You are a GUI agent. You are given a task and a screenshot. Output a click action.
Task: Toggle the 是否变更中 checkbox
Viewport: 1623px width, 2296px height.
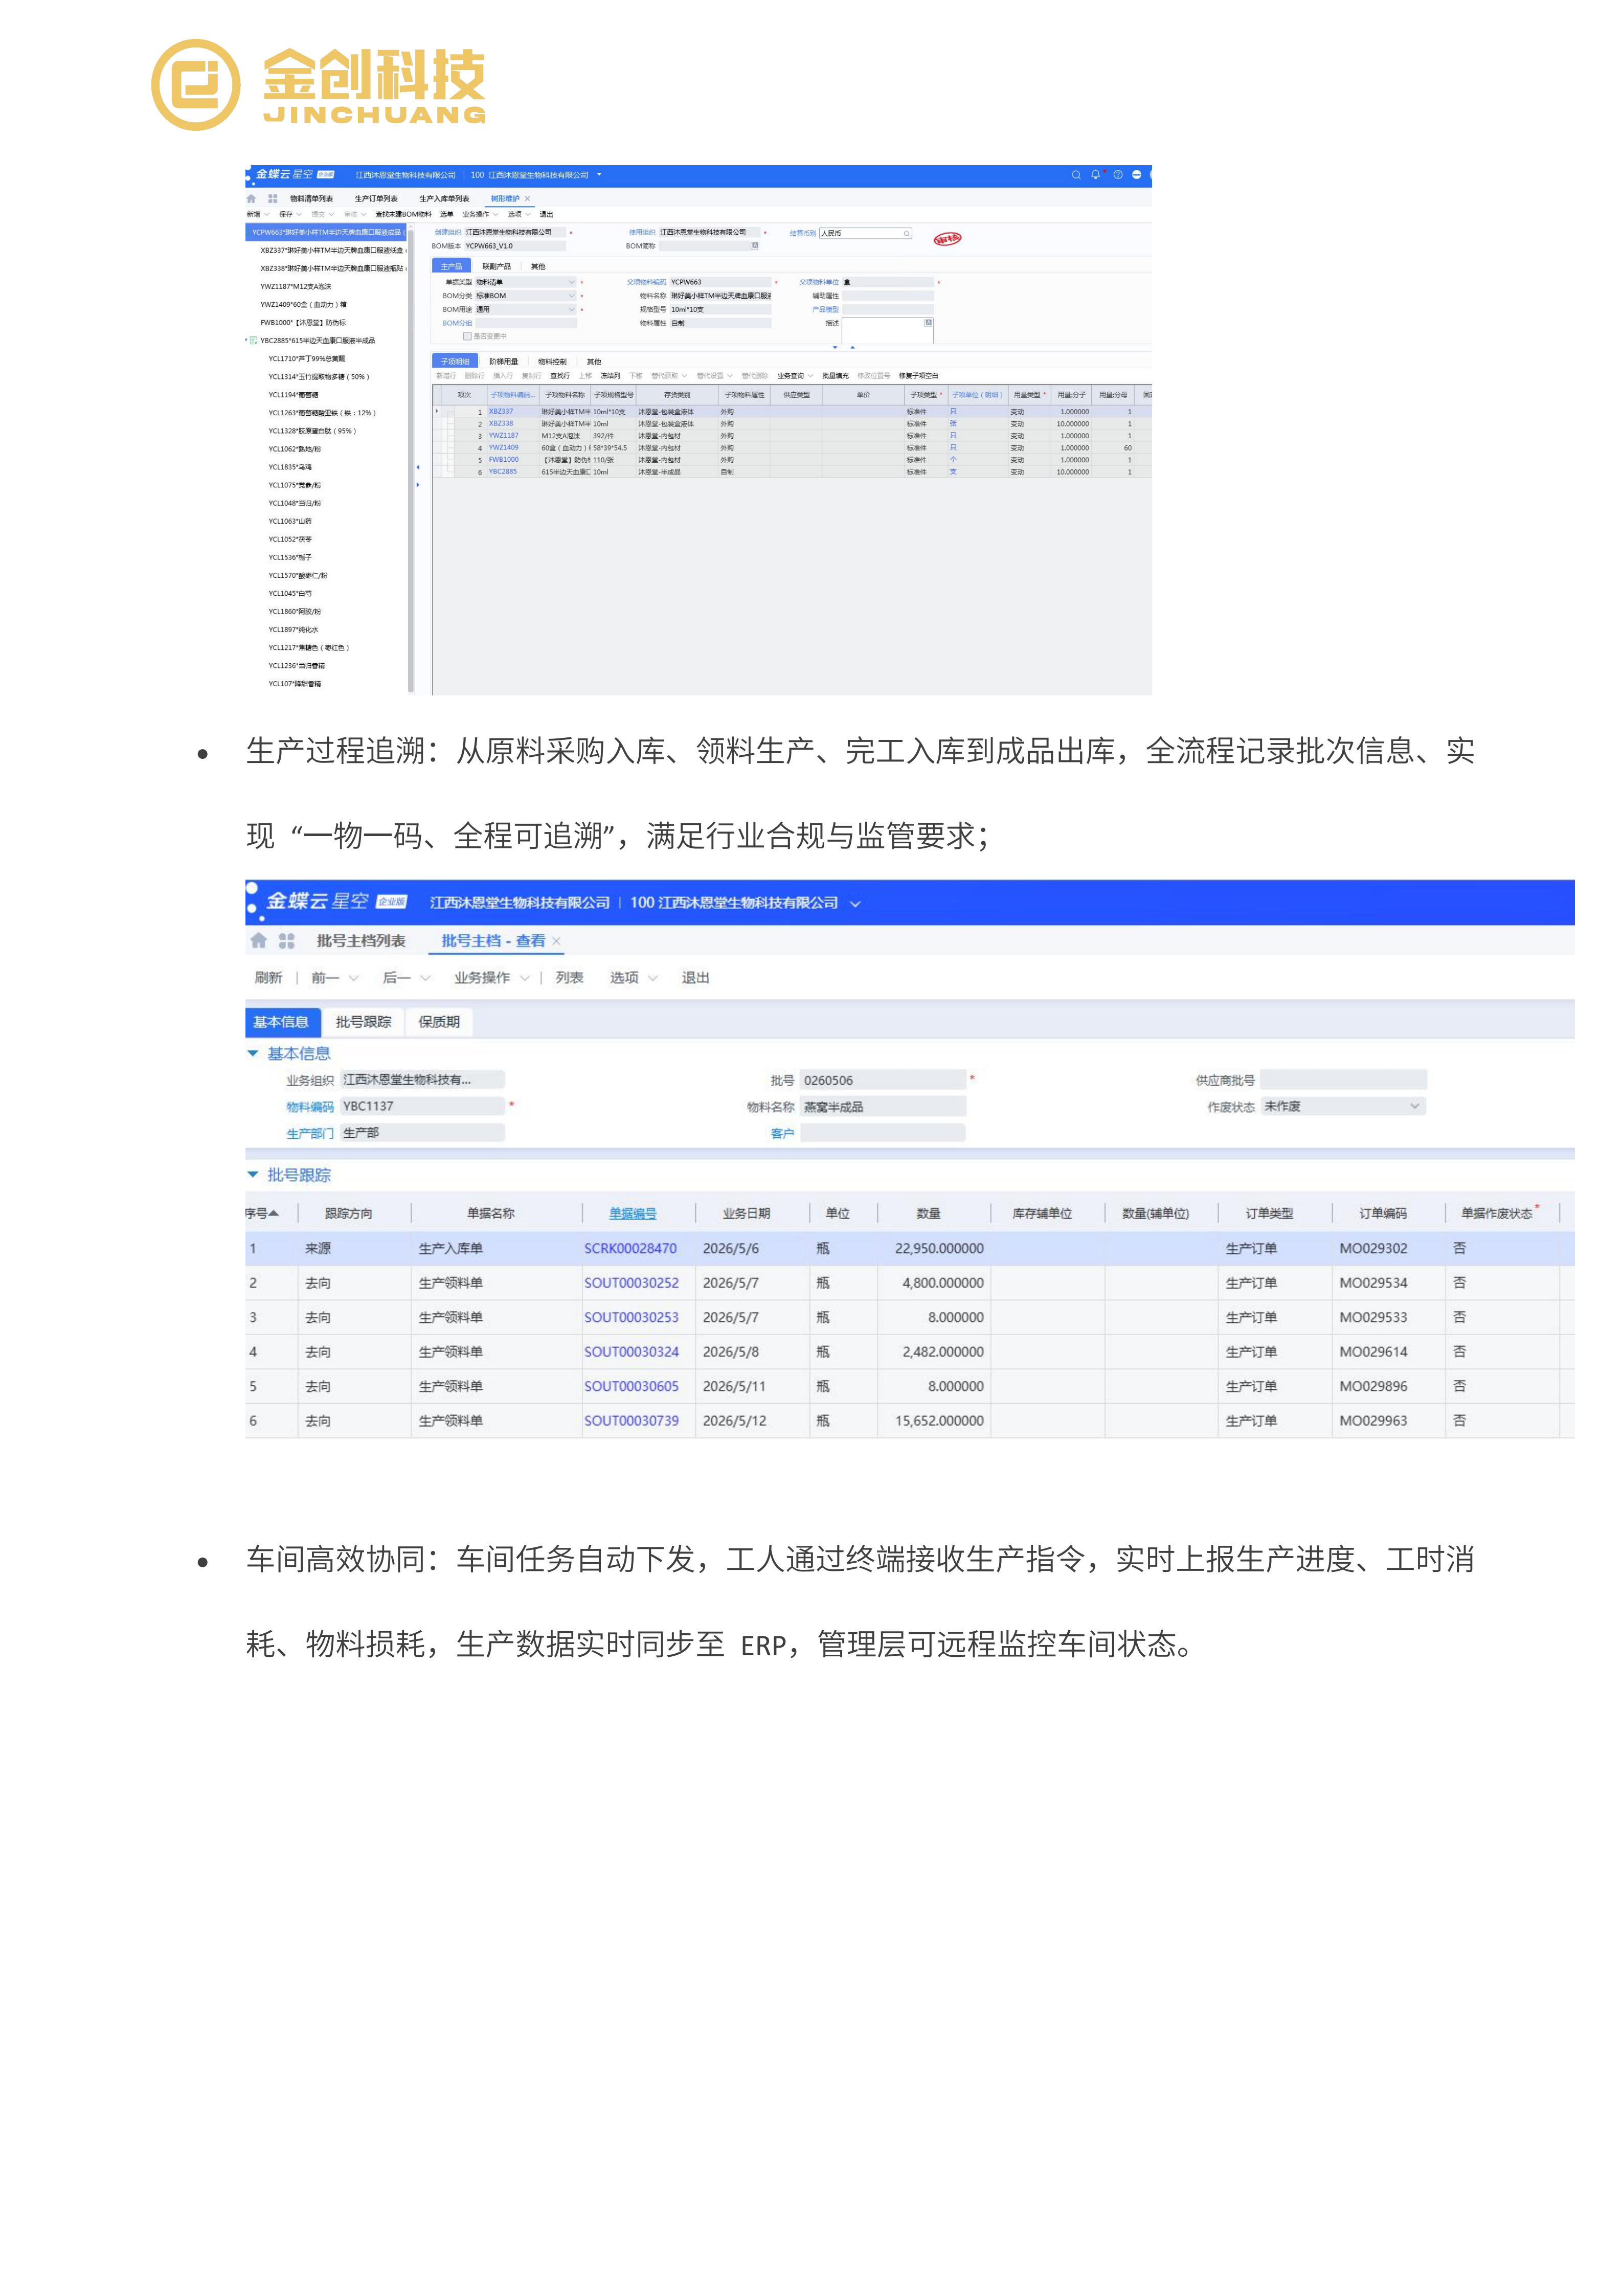pyautogui.click(x=467, y=337)
